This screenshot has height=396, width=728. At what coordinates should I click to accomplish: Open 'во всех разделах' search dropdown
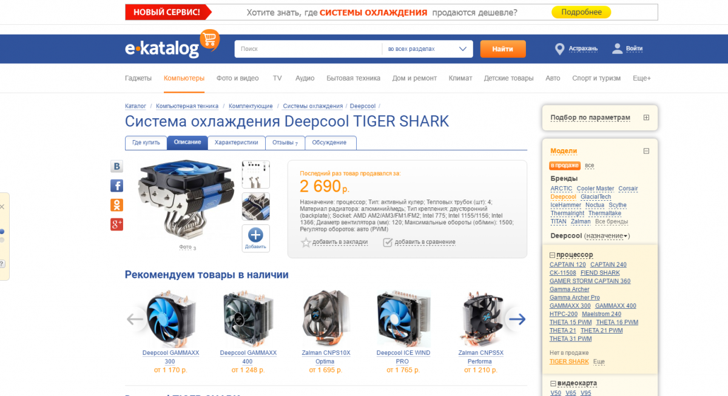pos(428,49)
